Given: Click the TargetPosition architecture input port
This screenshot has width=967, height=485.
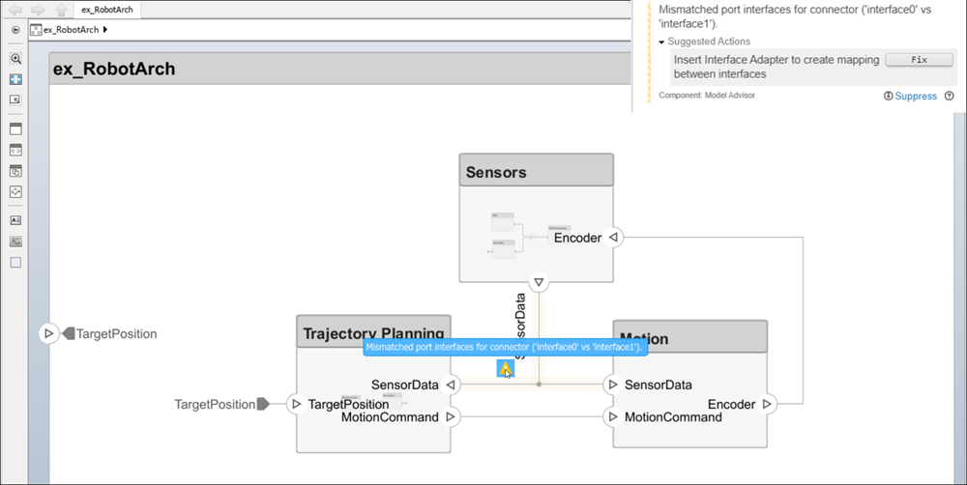Looking at the screenshot, I should coord(48,333).
